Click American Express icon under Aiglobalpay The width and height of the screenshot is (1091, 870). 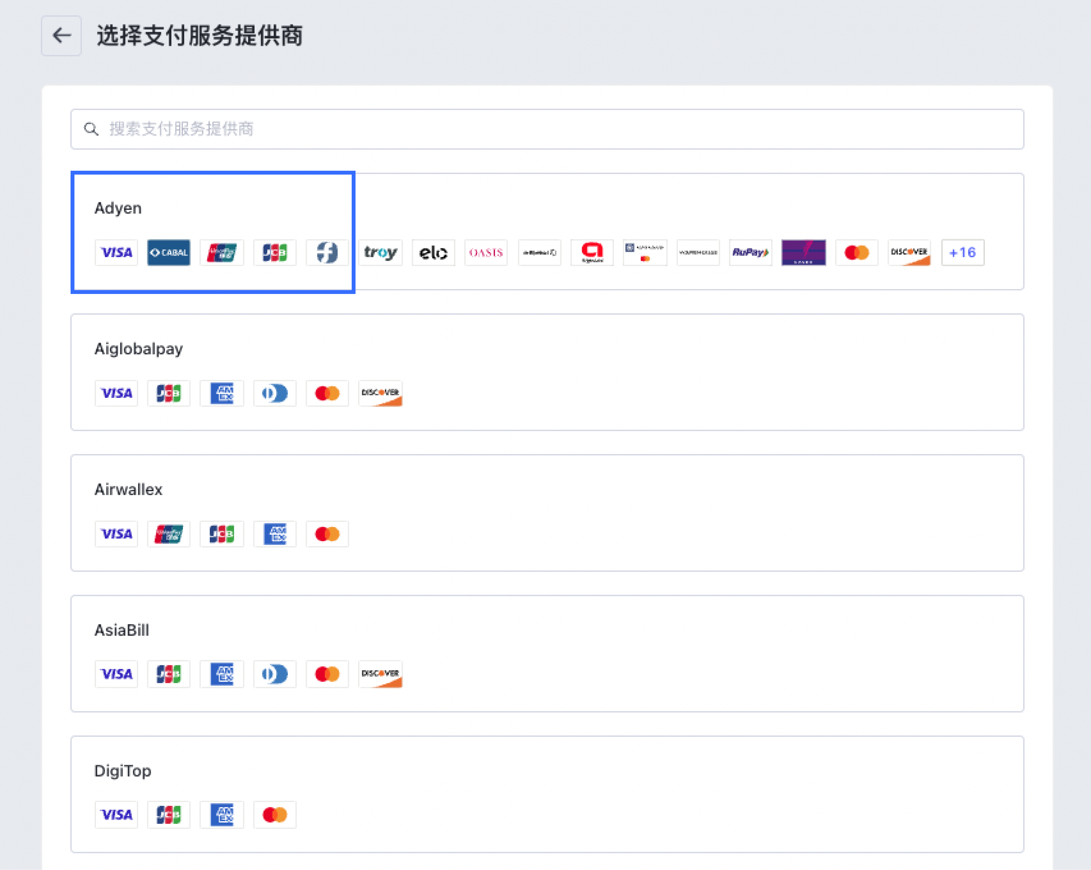pyautogui.click(x=222, y=393)
